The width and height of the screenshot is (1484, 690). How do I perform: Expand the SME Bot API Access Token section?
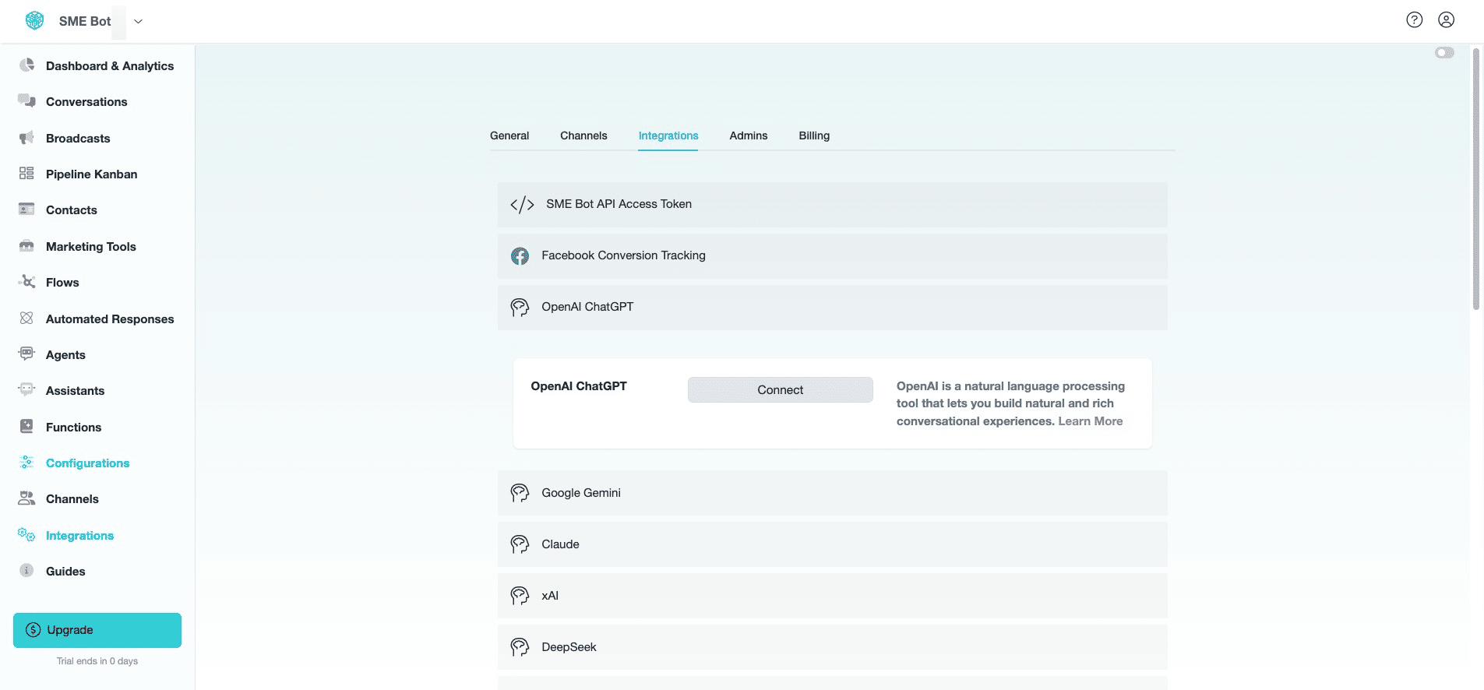[x=832, y=205]
